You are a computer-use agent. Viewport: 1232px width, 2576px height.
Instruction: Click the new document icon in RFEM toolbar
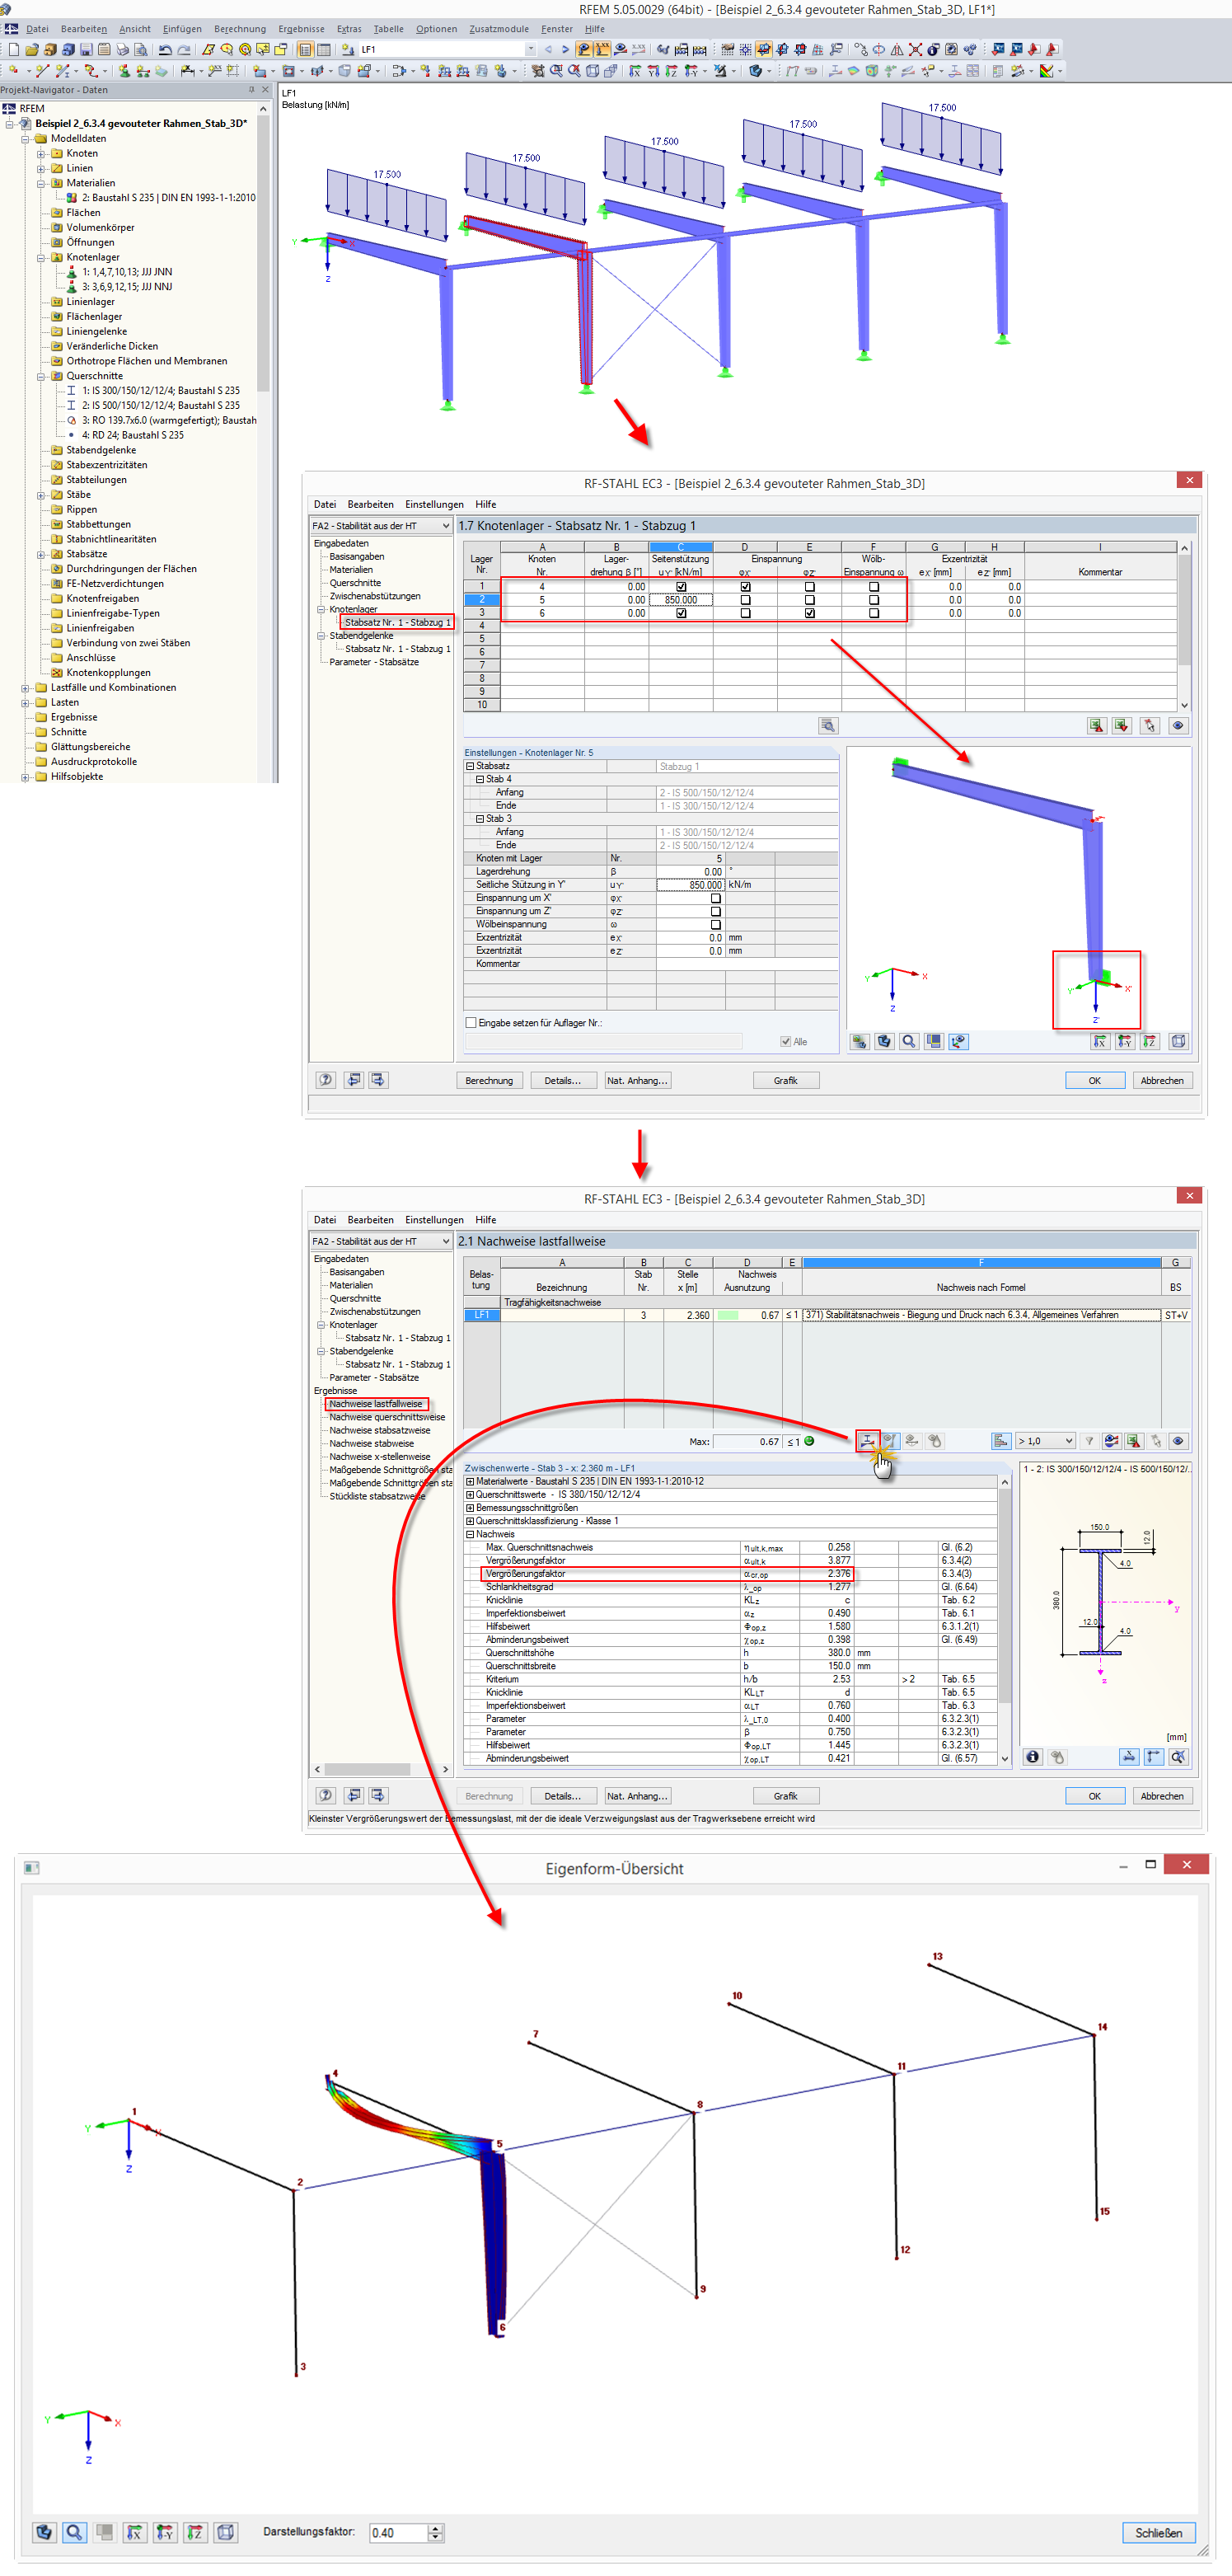point(14,49)
